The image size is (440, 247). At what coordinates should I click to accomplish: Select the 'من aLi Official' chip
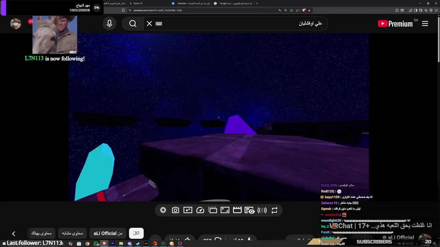(x=108, y=233)
